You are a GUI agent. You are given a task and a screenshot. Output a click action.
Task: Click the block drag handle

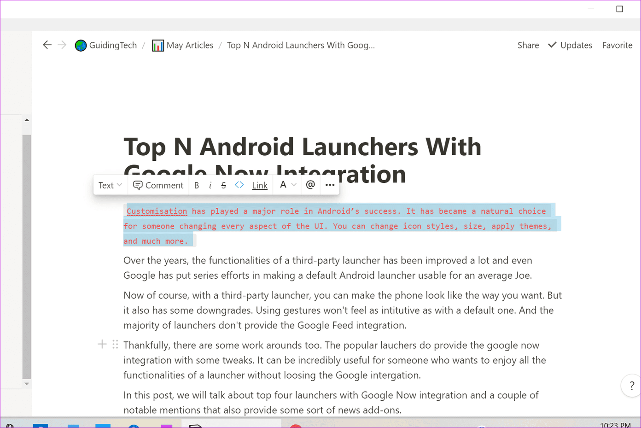point(115,344)
